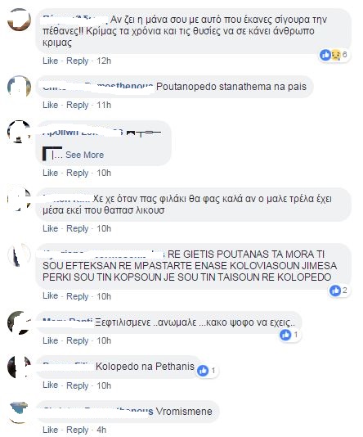The image size is (363, 437).
Task: View the like reaction on the 'Ξεφτιλισμενε' comment
Action: pos(289,335)
